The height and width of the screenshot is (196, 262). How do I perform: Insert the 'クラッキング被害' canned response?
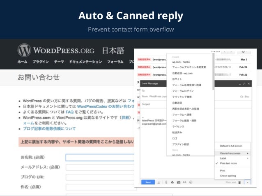[182, 97]
